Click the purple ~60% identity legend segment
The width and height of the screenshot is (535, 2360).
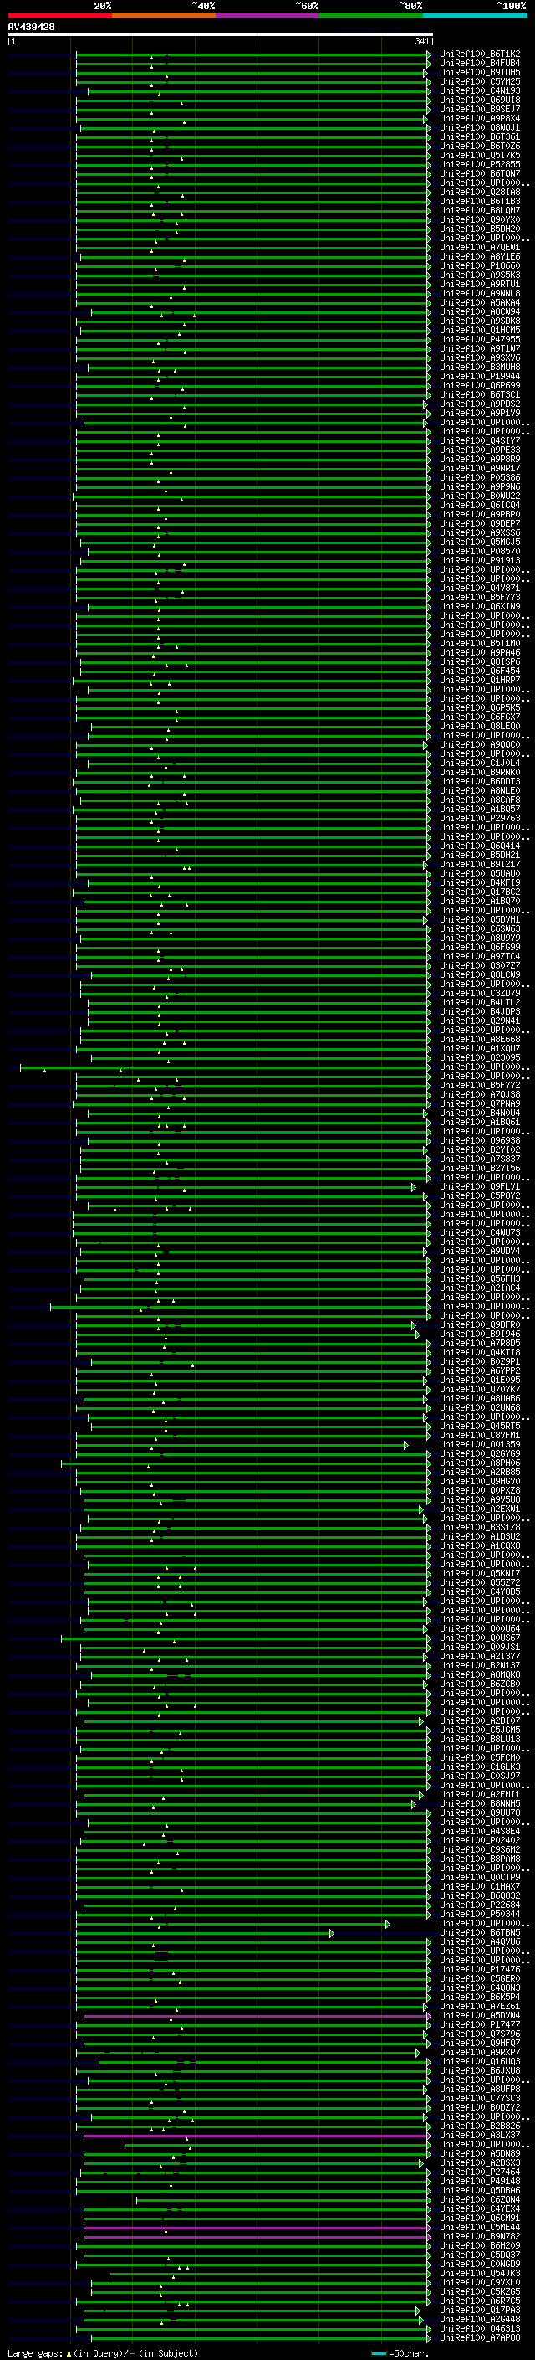(x=267, y=15)
